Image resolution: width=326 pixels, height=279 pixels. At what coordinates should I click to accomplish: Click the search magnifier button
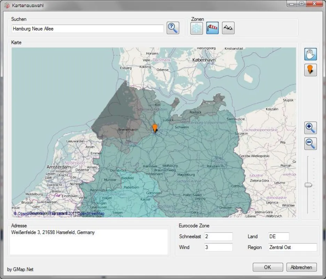coord(173,28)
